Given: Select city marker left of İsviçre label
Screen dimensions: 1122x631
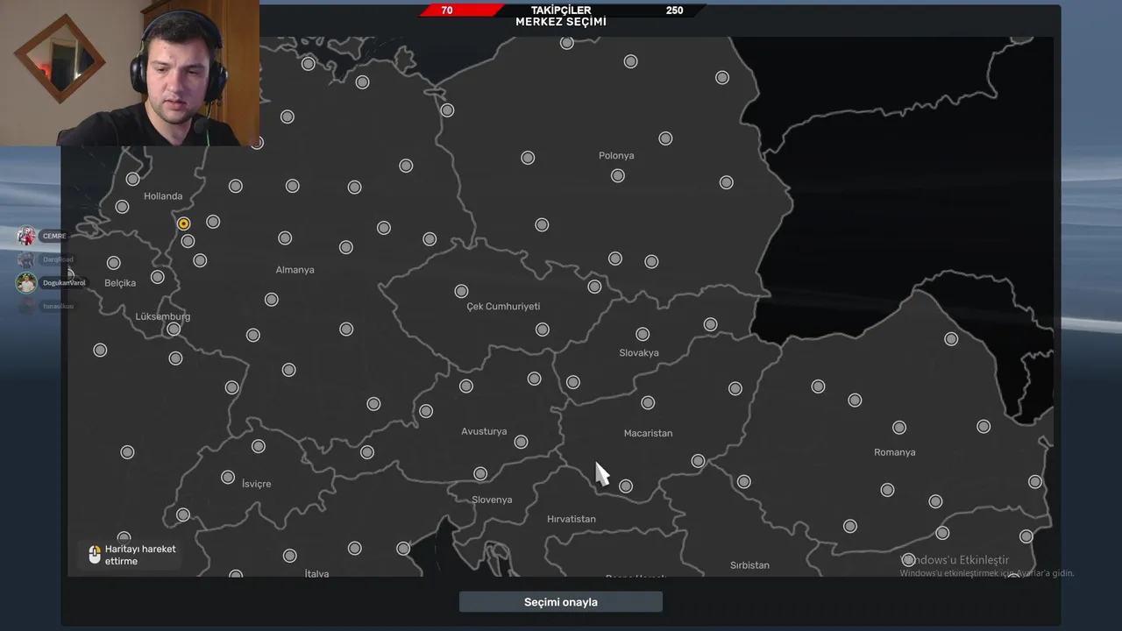Looking at the screenshot, I should (228, 478).
